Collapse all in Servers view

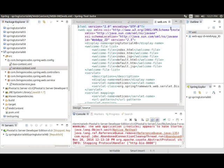click(x=27, y=125)
